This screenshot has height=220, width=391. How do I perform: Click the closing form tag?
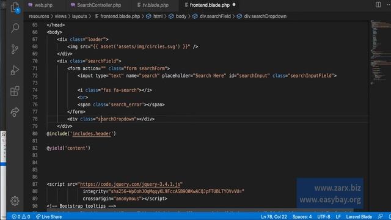[x=76, y=112]
